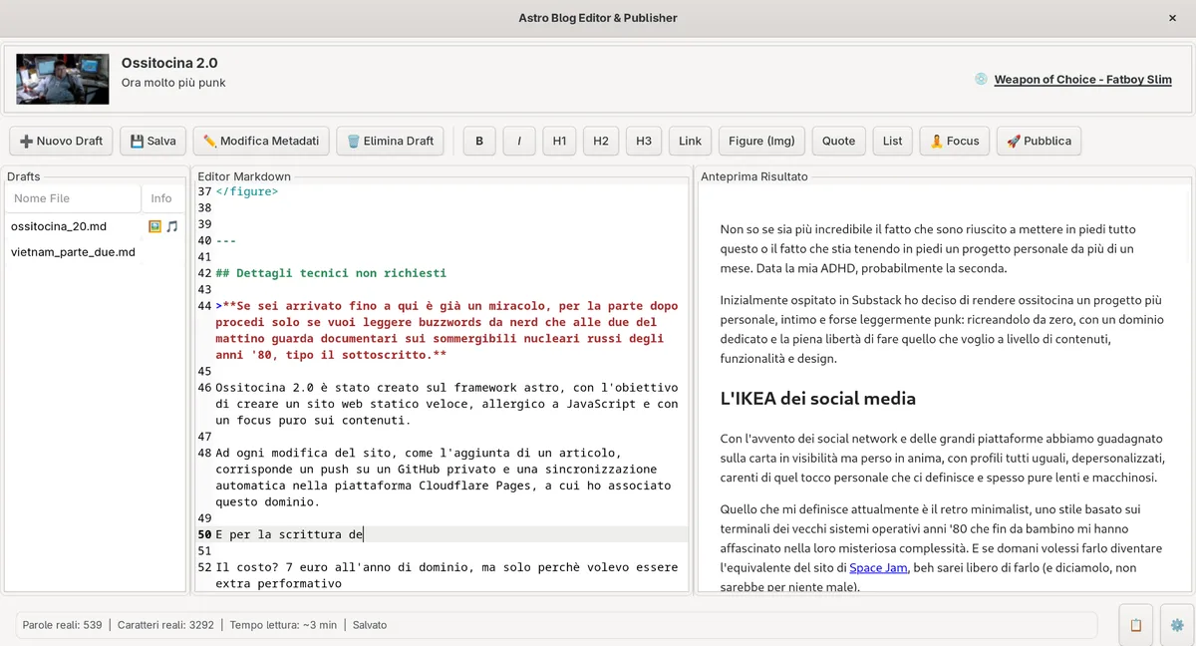Select the vietnam_parte_due.md draft
The height and width of the screenshot is (646, 1196).
pos(73,252)
